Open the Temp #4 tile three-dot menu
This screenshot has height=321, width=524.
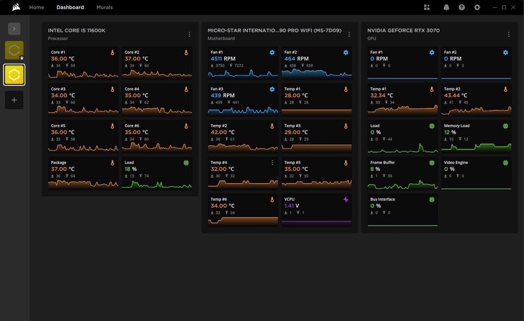[x=272, y=162]
